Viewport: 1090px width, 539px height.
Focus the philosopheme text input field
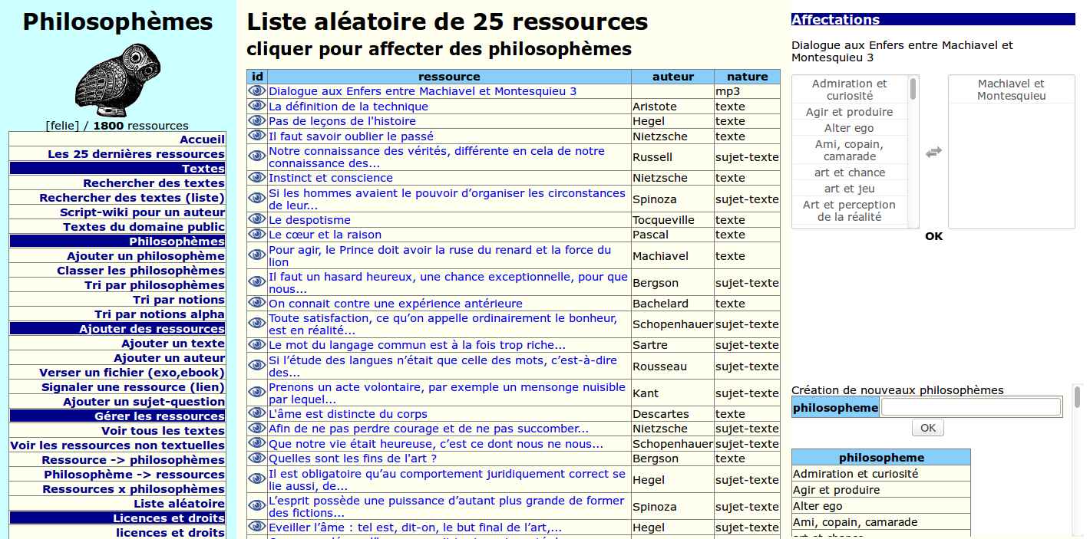click(971, 407)
